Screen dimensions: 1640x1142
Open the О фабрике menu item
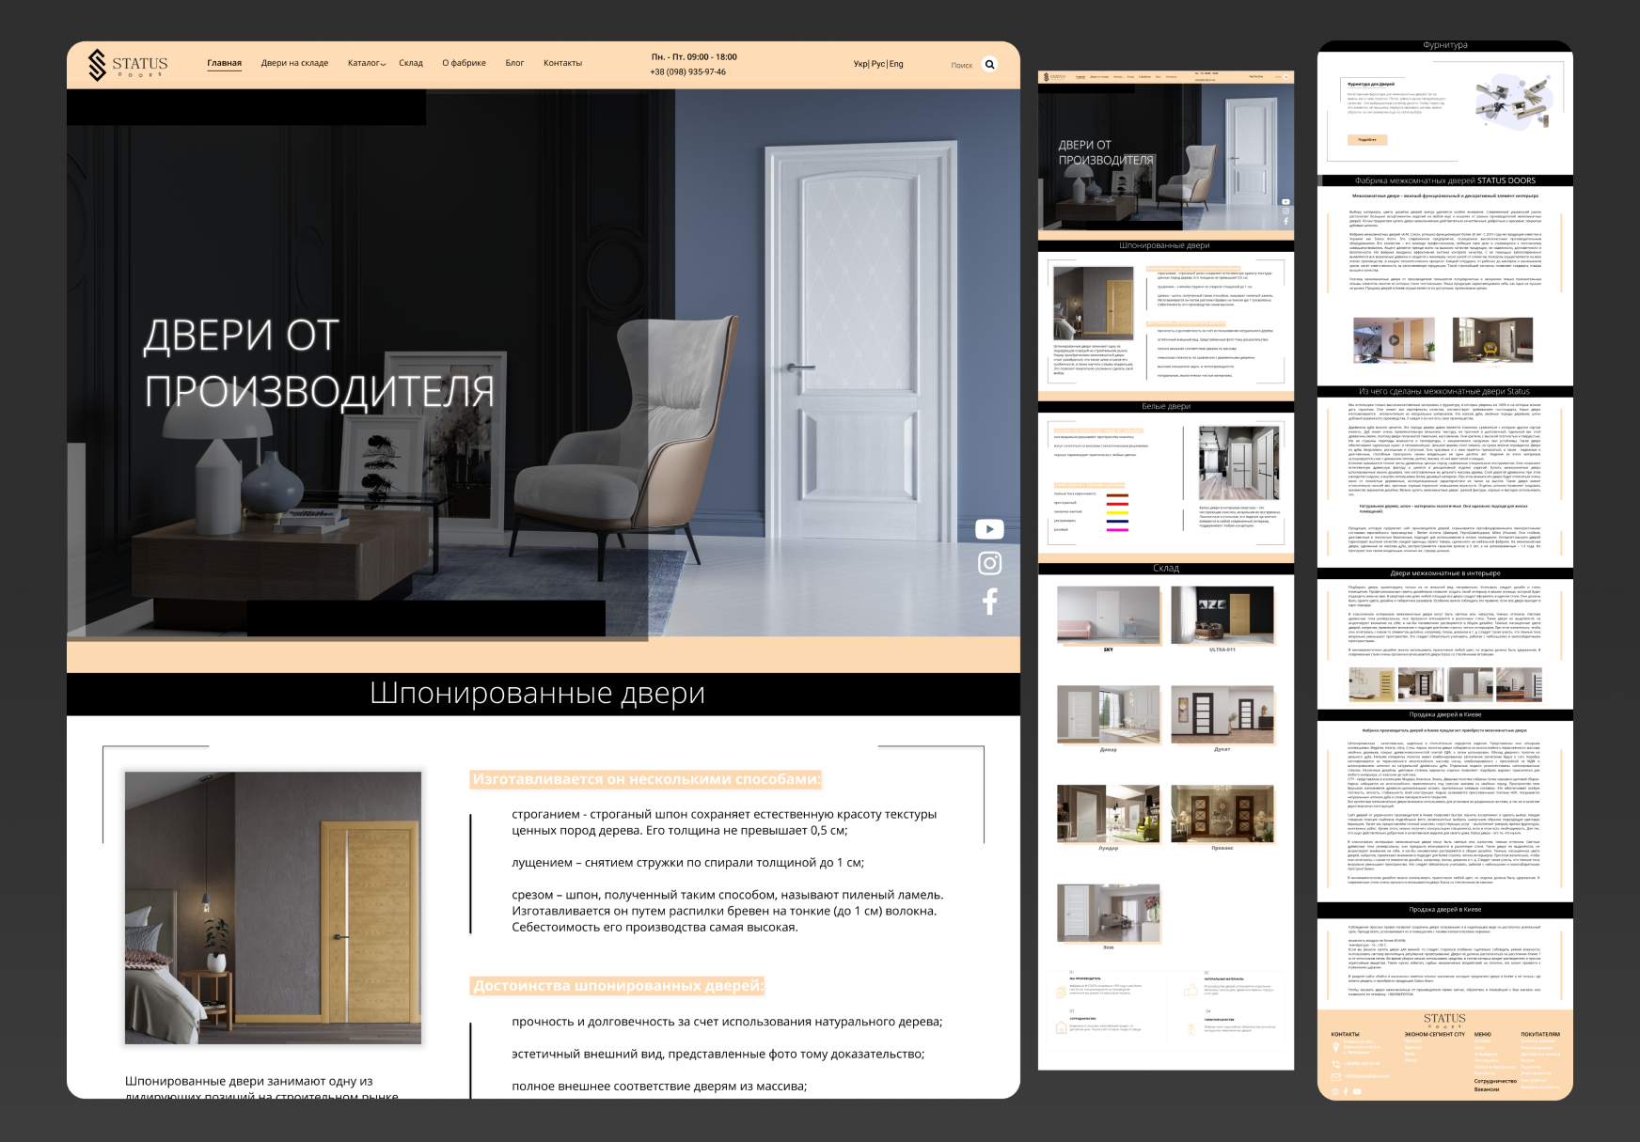[465, 63]
